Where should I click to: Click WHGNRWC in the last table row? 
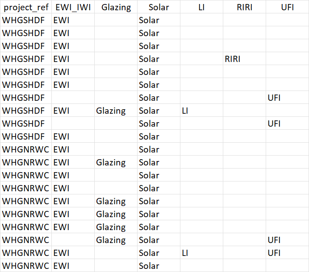coord(25,266)
